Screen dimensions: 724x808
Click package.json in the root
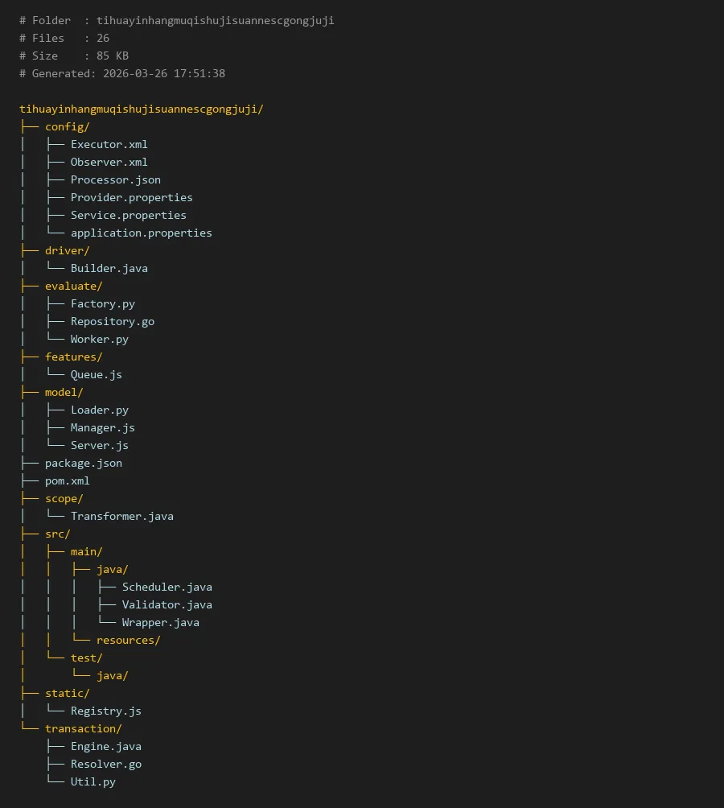[x=83, y=464]
